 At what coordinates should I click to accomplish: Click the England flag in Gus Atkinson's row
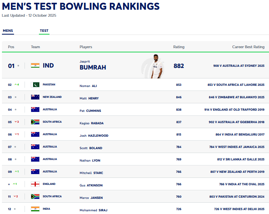click(x=35, y=184)
